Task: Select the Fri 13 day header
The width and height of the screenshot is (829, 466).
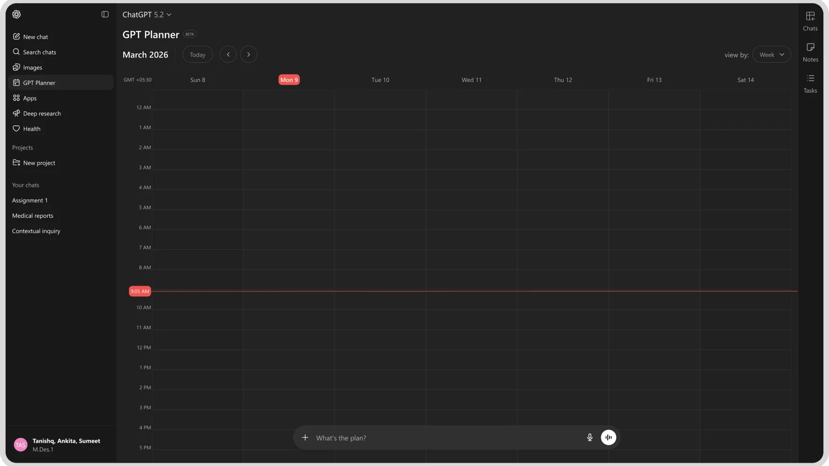Action: 654,80
